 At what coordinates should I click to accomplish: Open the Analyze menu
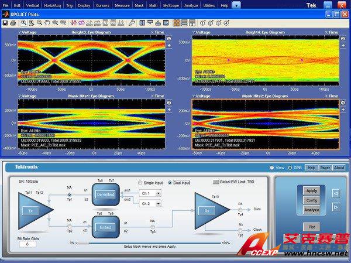tap(192, 4)
